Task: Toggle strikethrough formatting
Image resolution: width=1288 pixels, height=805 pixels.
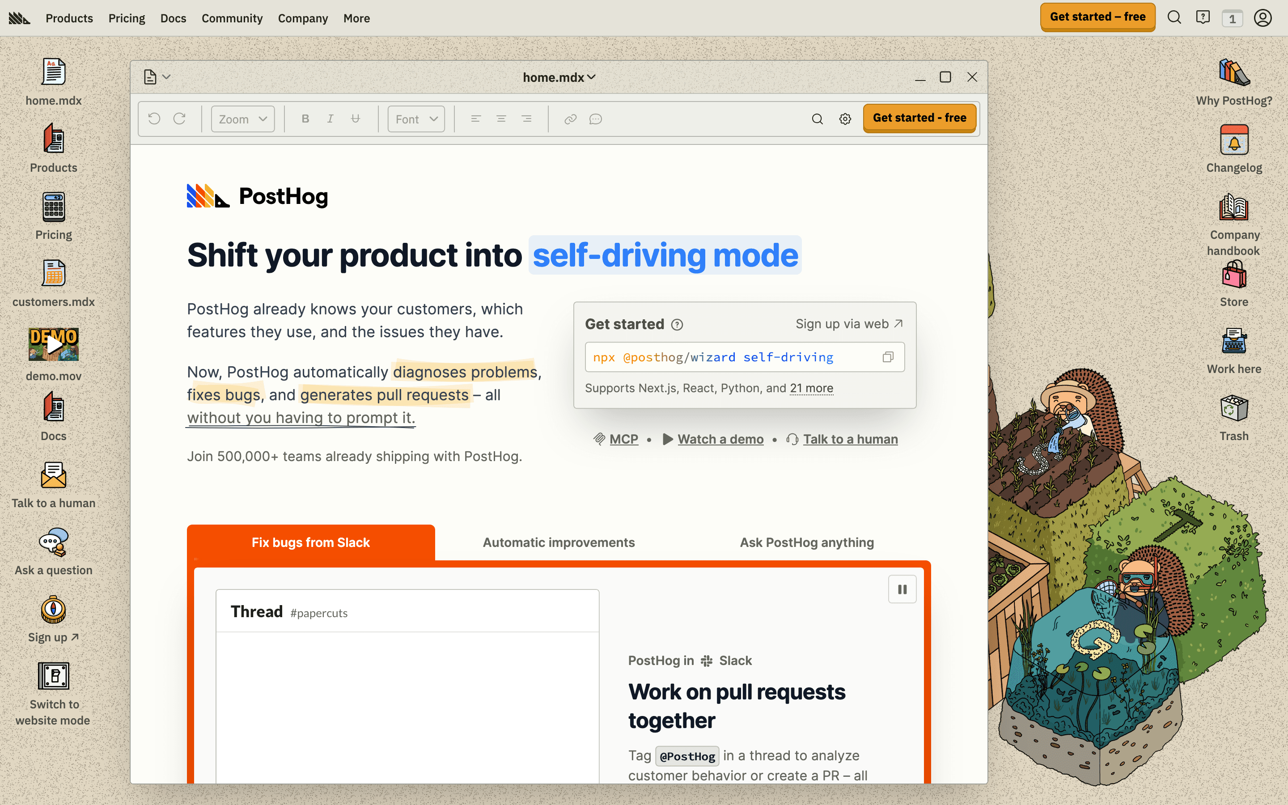Action: 356,119
